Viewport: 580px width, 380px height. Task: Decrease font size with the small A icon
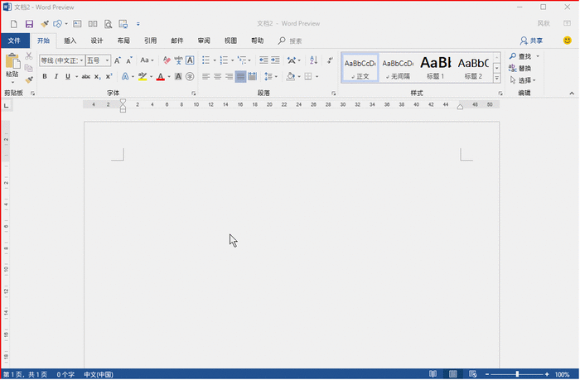coord(128,60)
